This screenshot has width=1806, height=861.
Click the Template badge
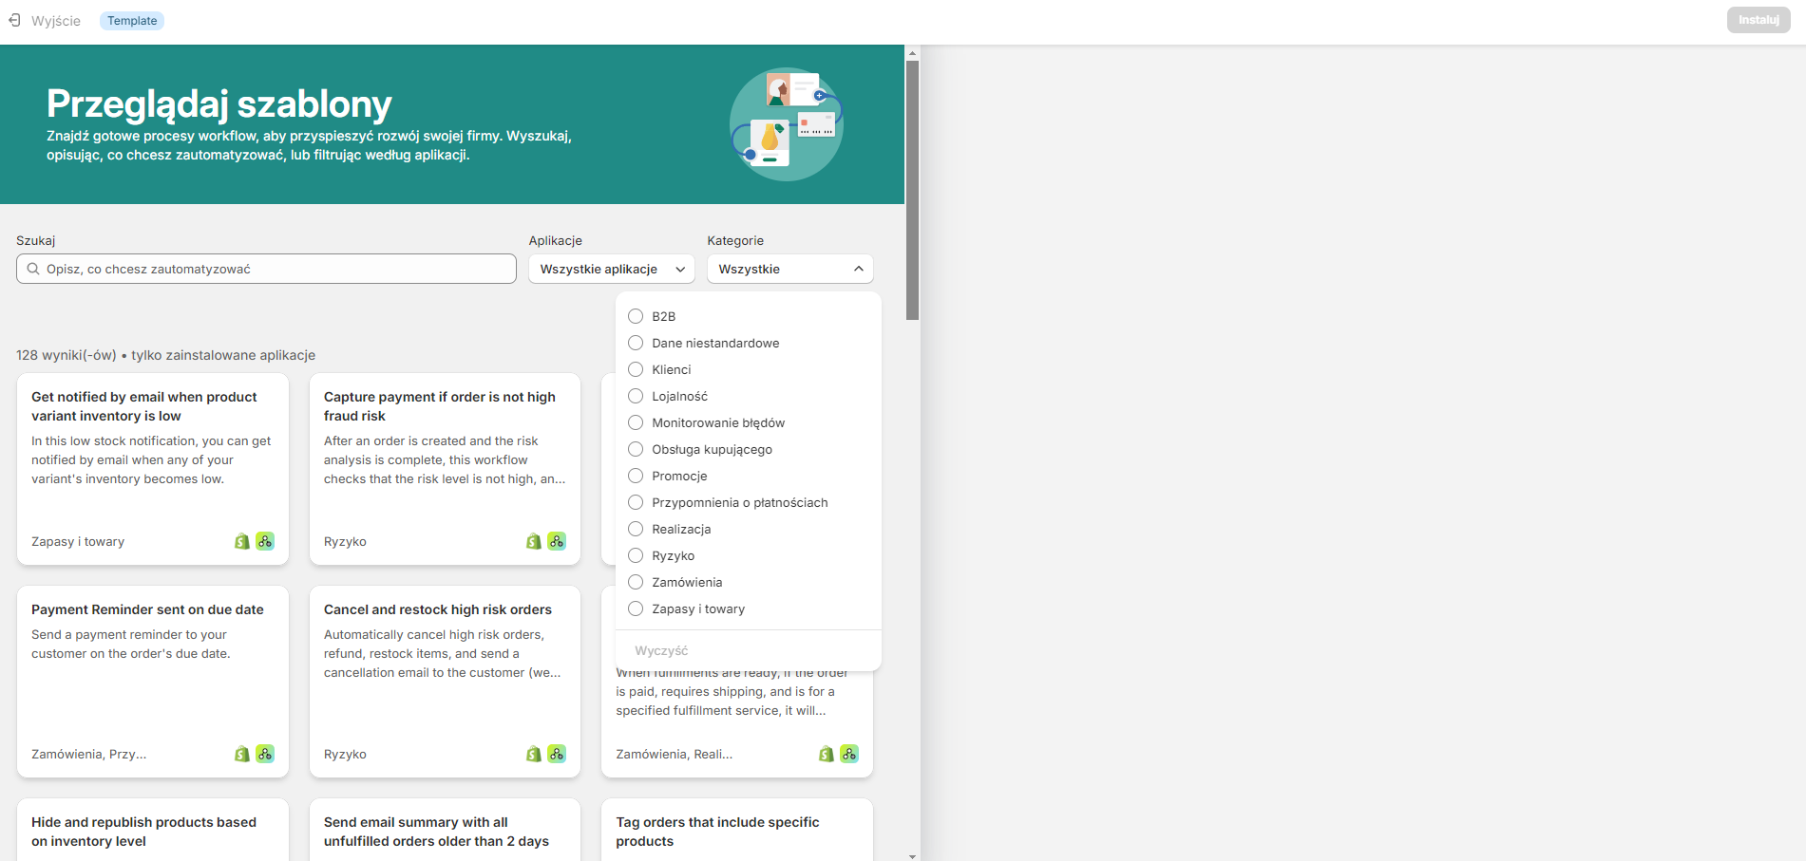tap(132, 21)
